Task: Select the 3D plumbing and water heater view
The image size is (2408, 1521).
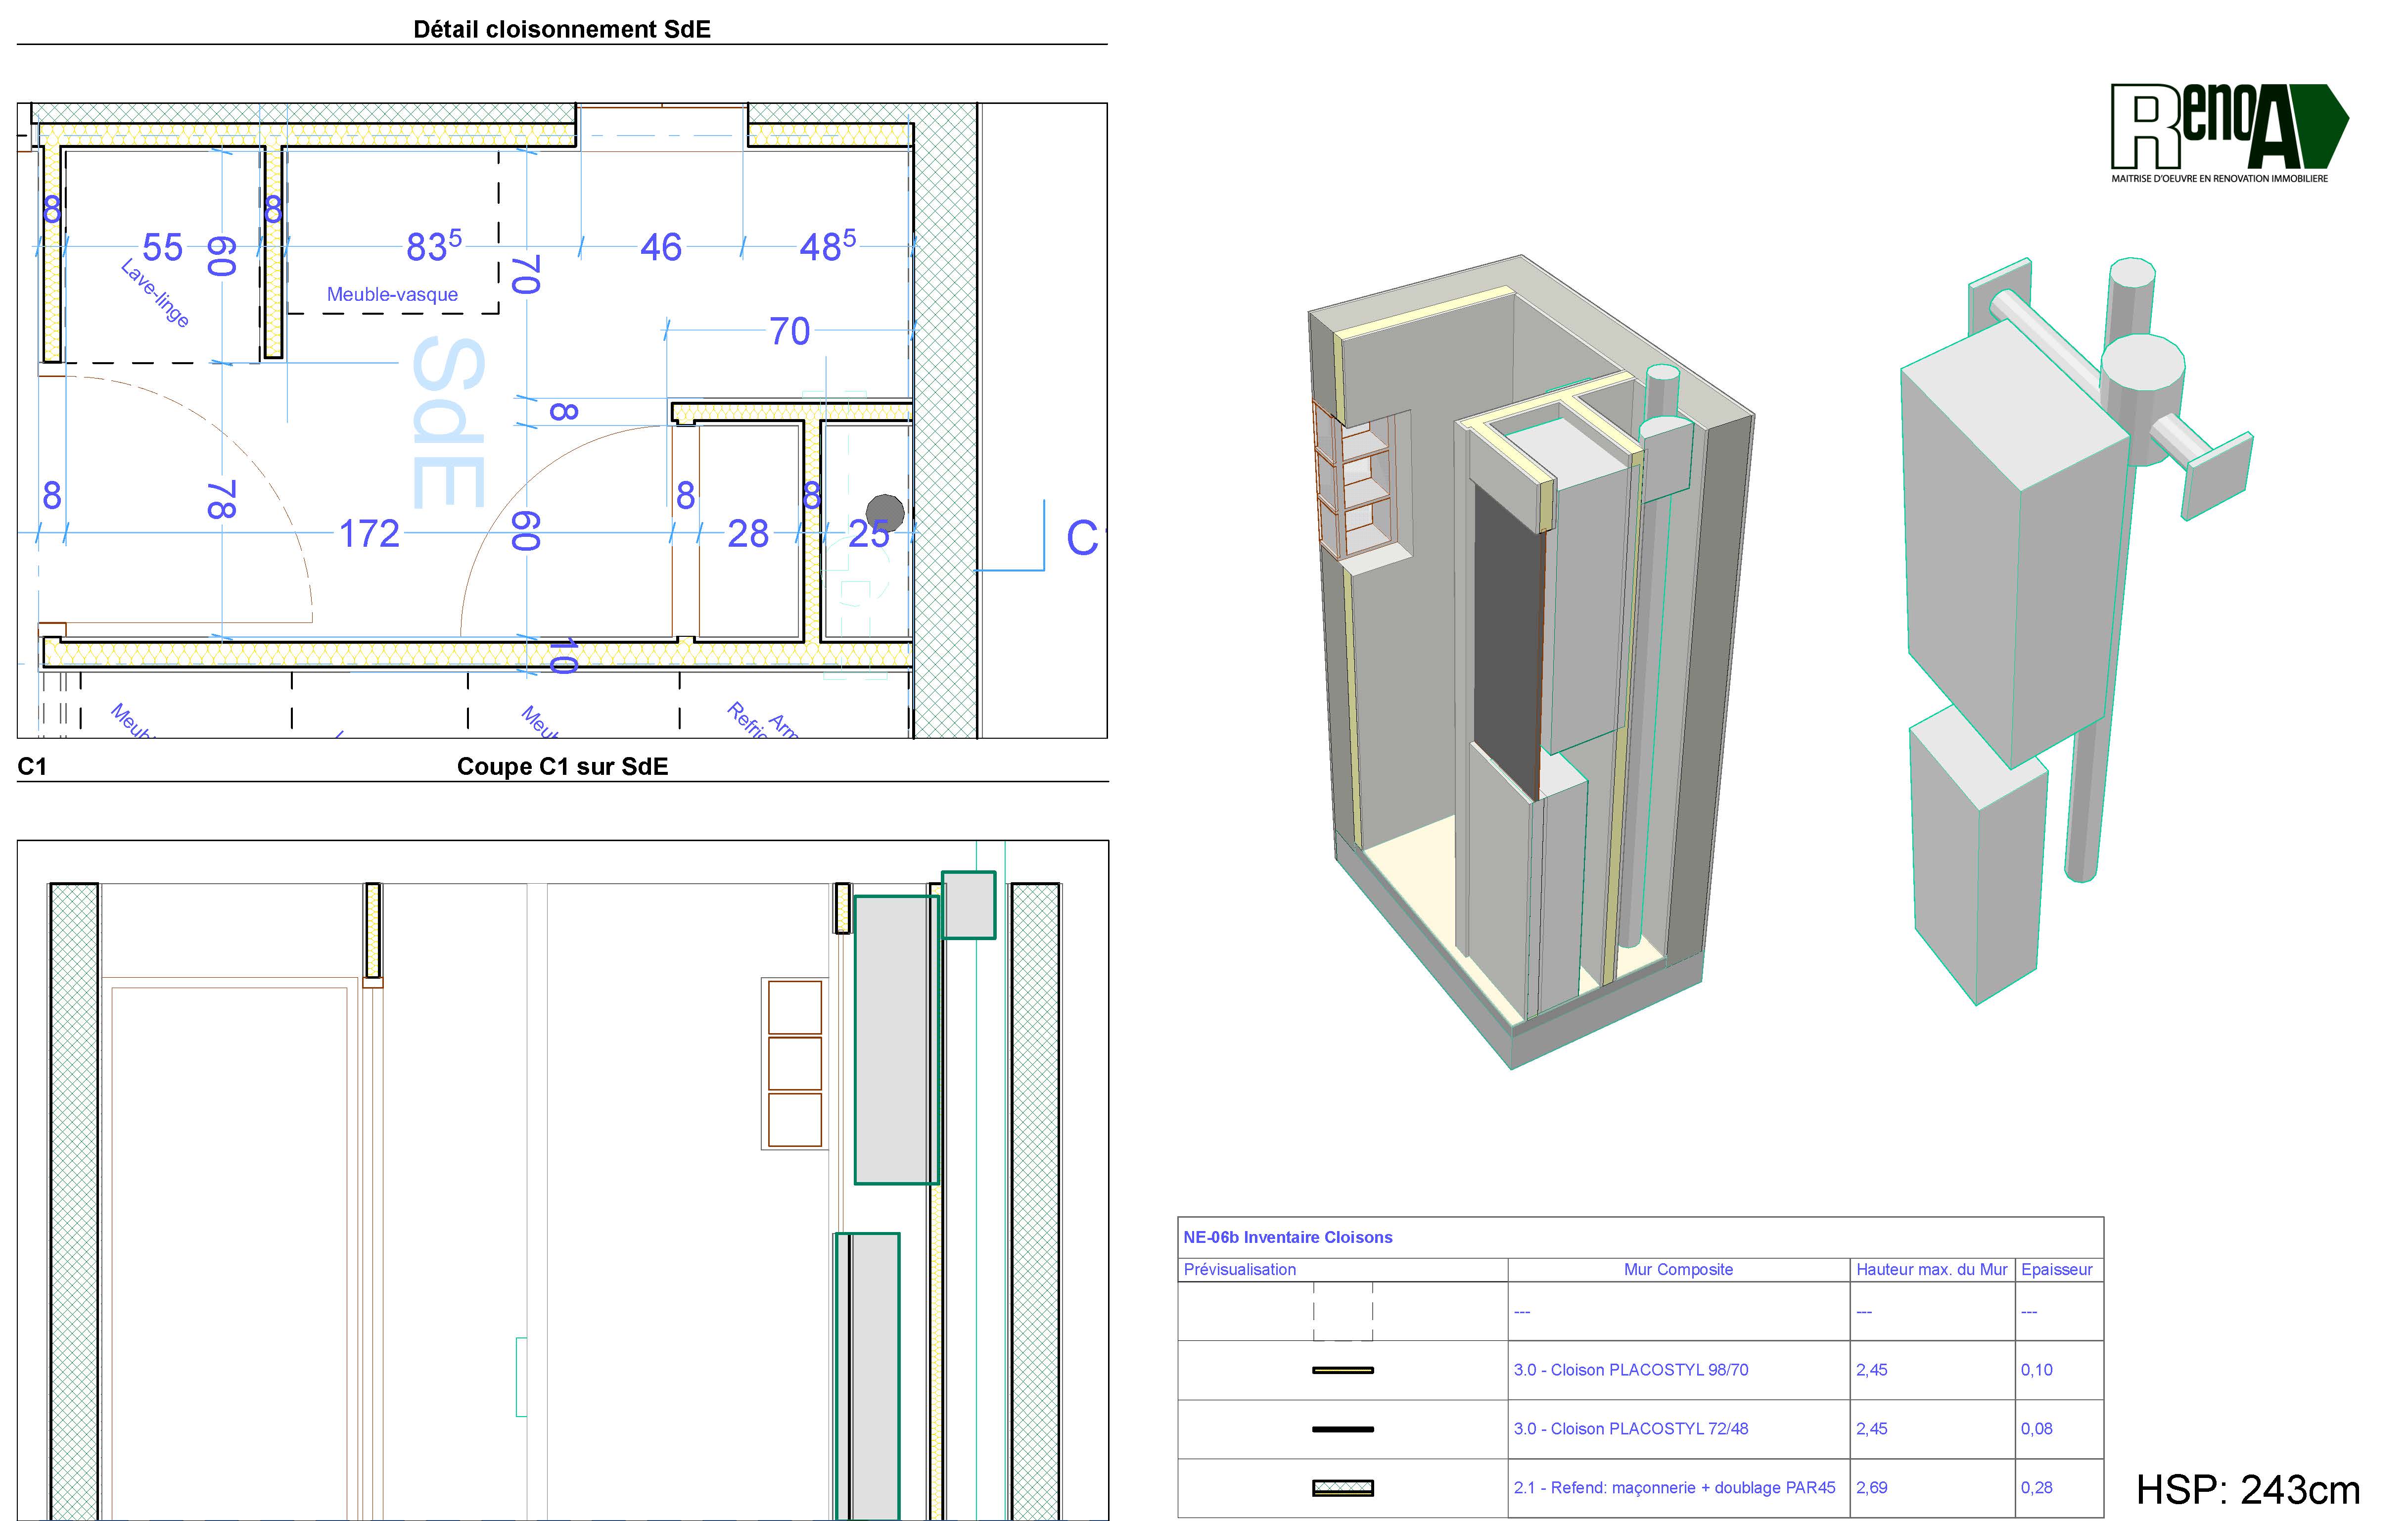Action: pos(2076,631)
